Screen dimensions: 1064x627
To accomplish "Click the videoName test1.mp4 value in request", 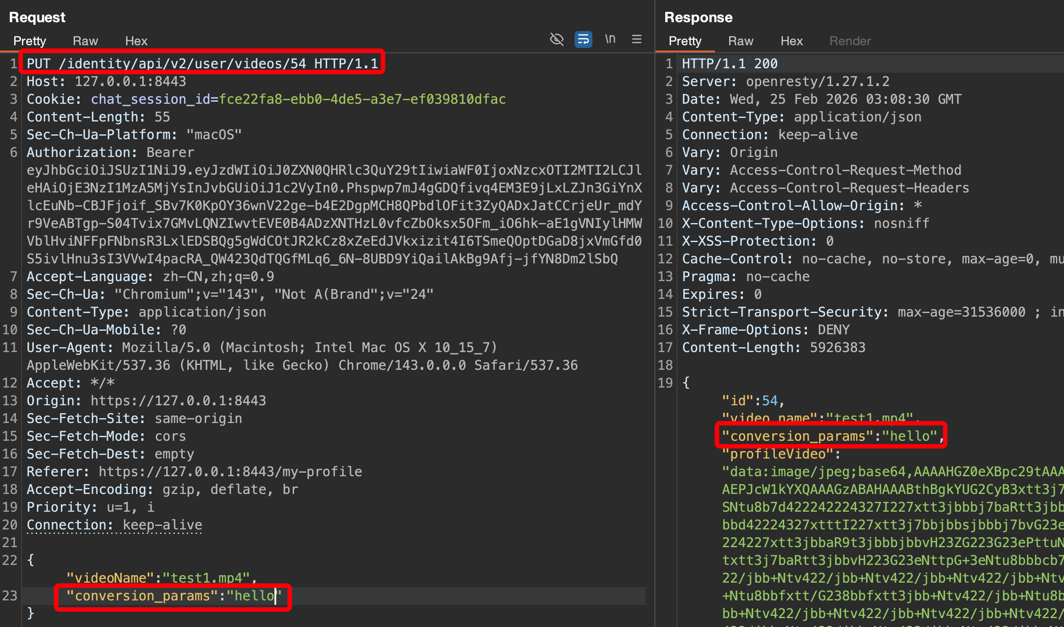I will [x=206, y=578].
